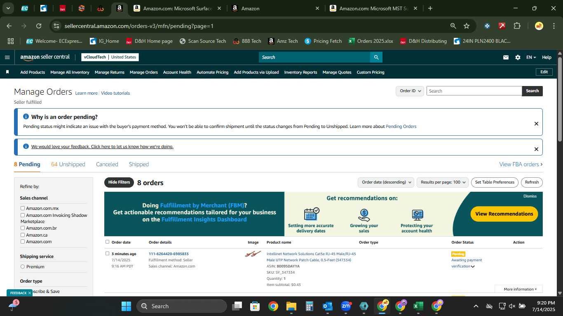
Task: Open the EN language dropdown
Action: tap(531, 57)
